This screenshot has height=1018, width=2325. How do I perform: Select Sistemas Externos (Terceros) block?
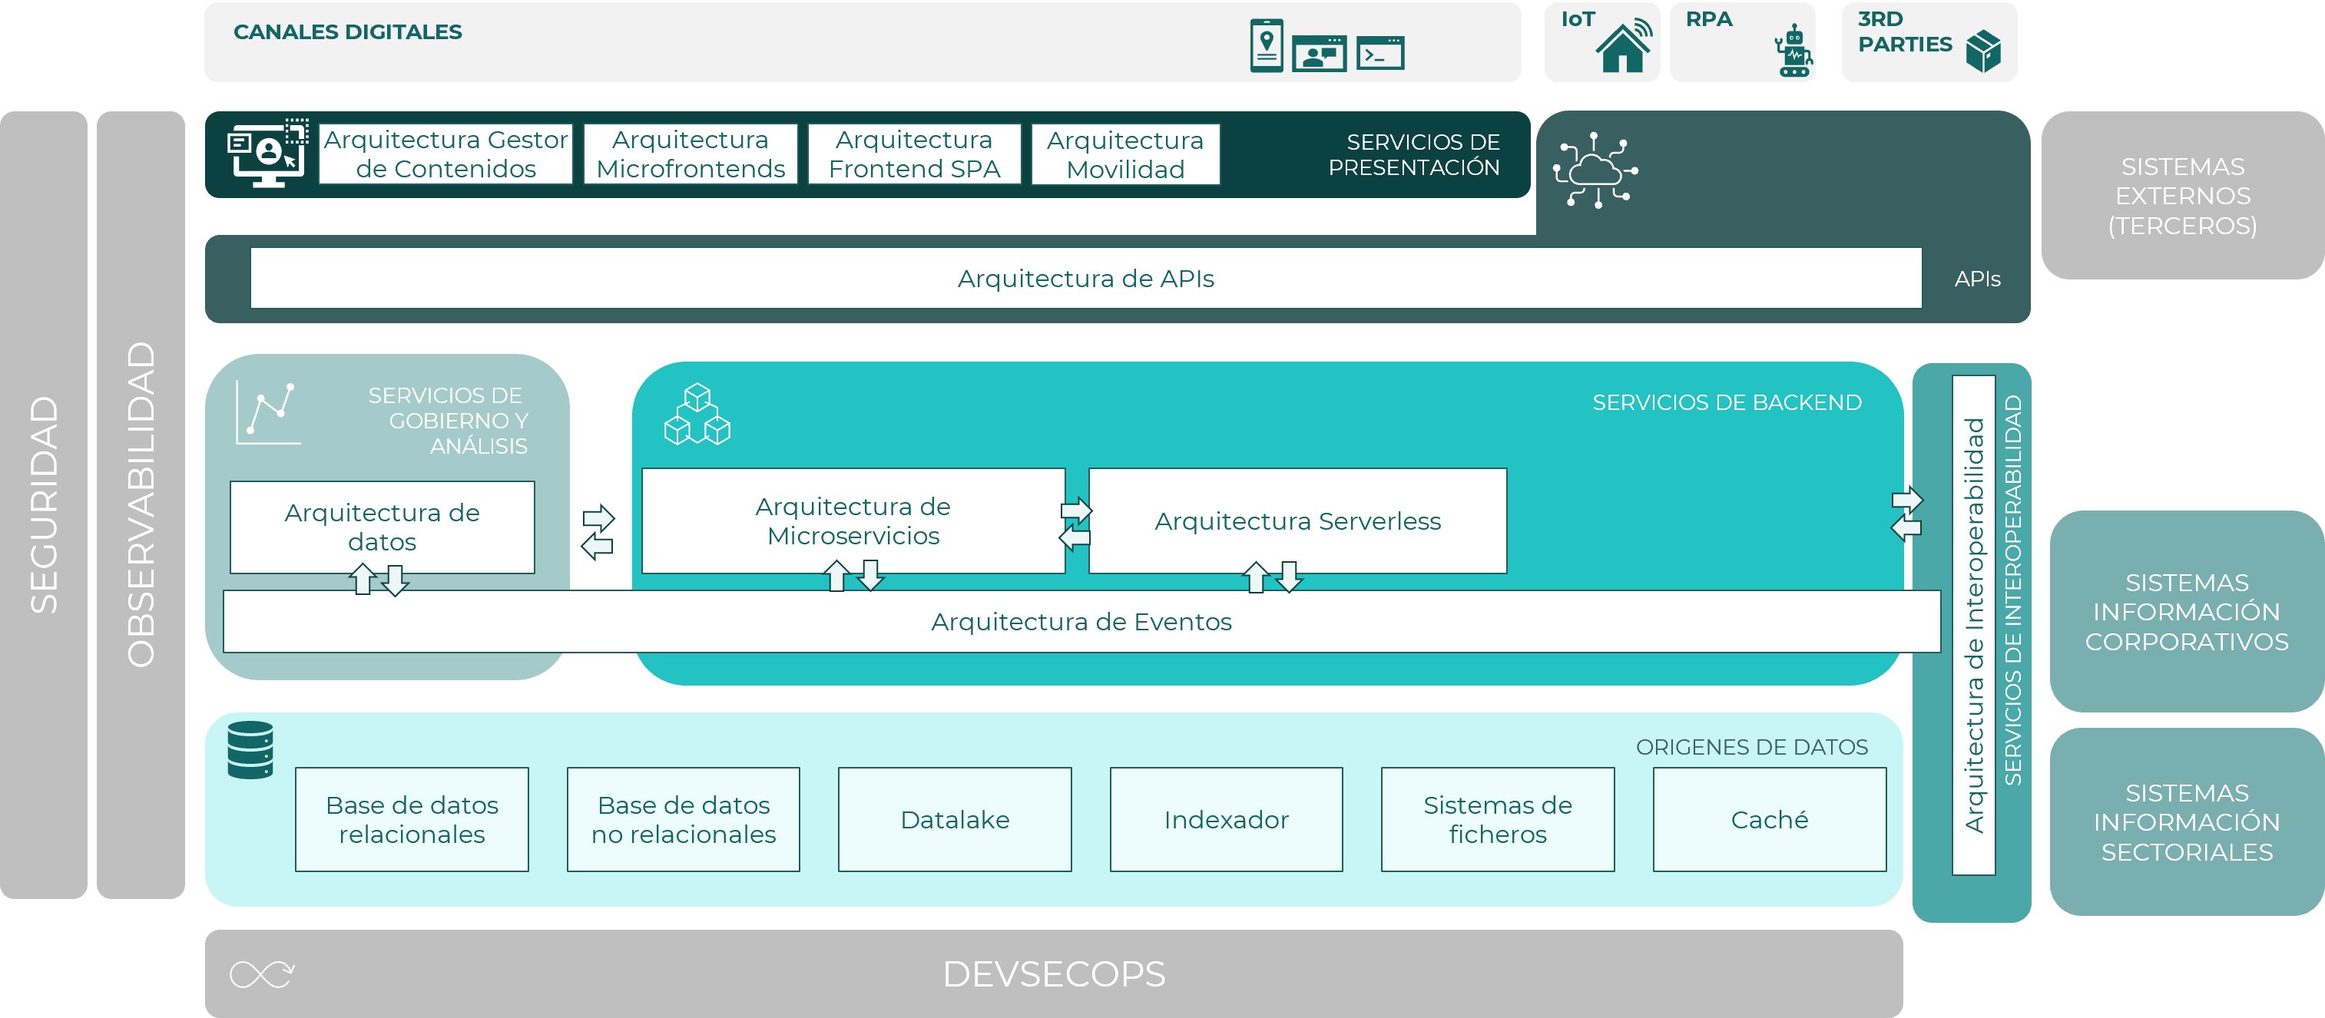tap(2182, 195)
